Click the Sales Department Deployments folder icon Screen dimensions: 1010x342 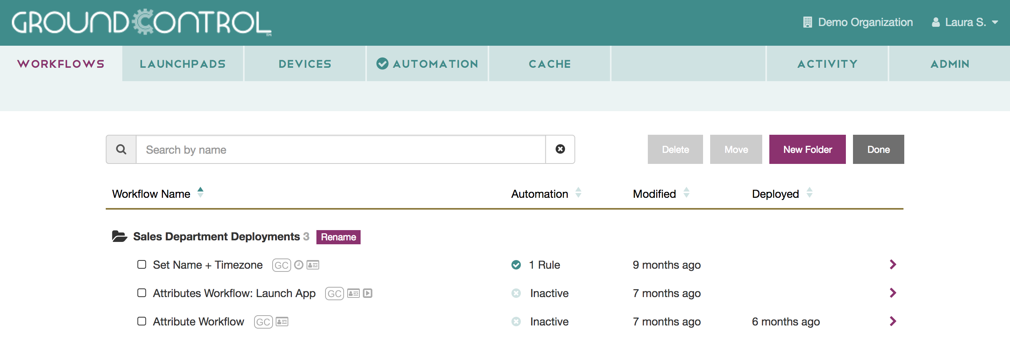tap(120, 236)
